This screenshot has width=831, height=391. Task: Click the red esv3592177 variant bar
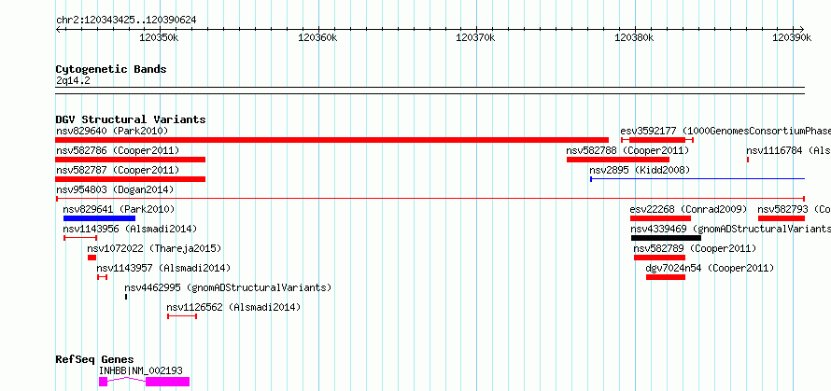pyautogui.click(x=657, y=140)
